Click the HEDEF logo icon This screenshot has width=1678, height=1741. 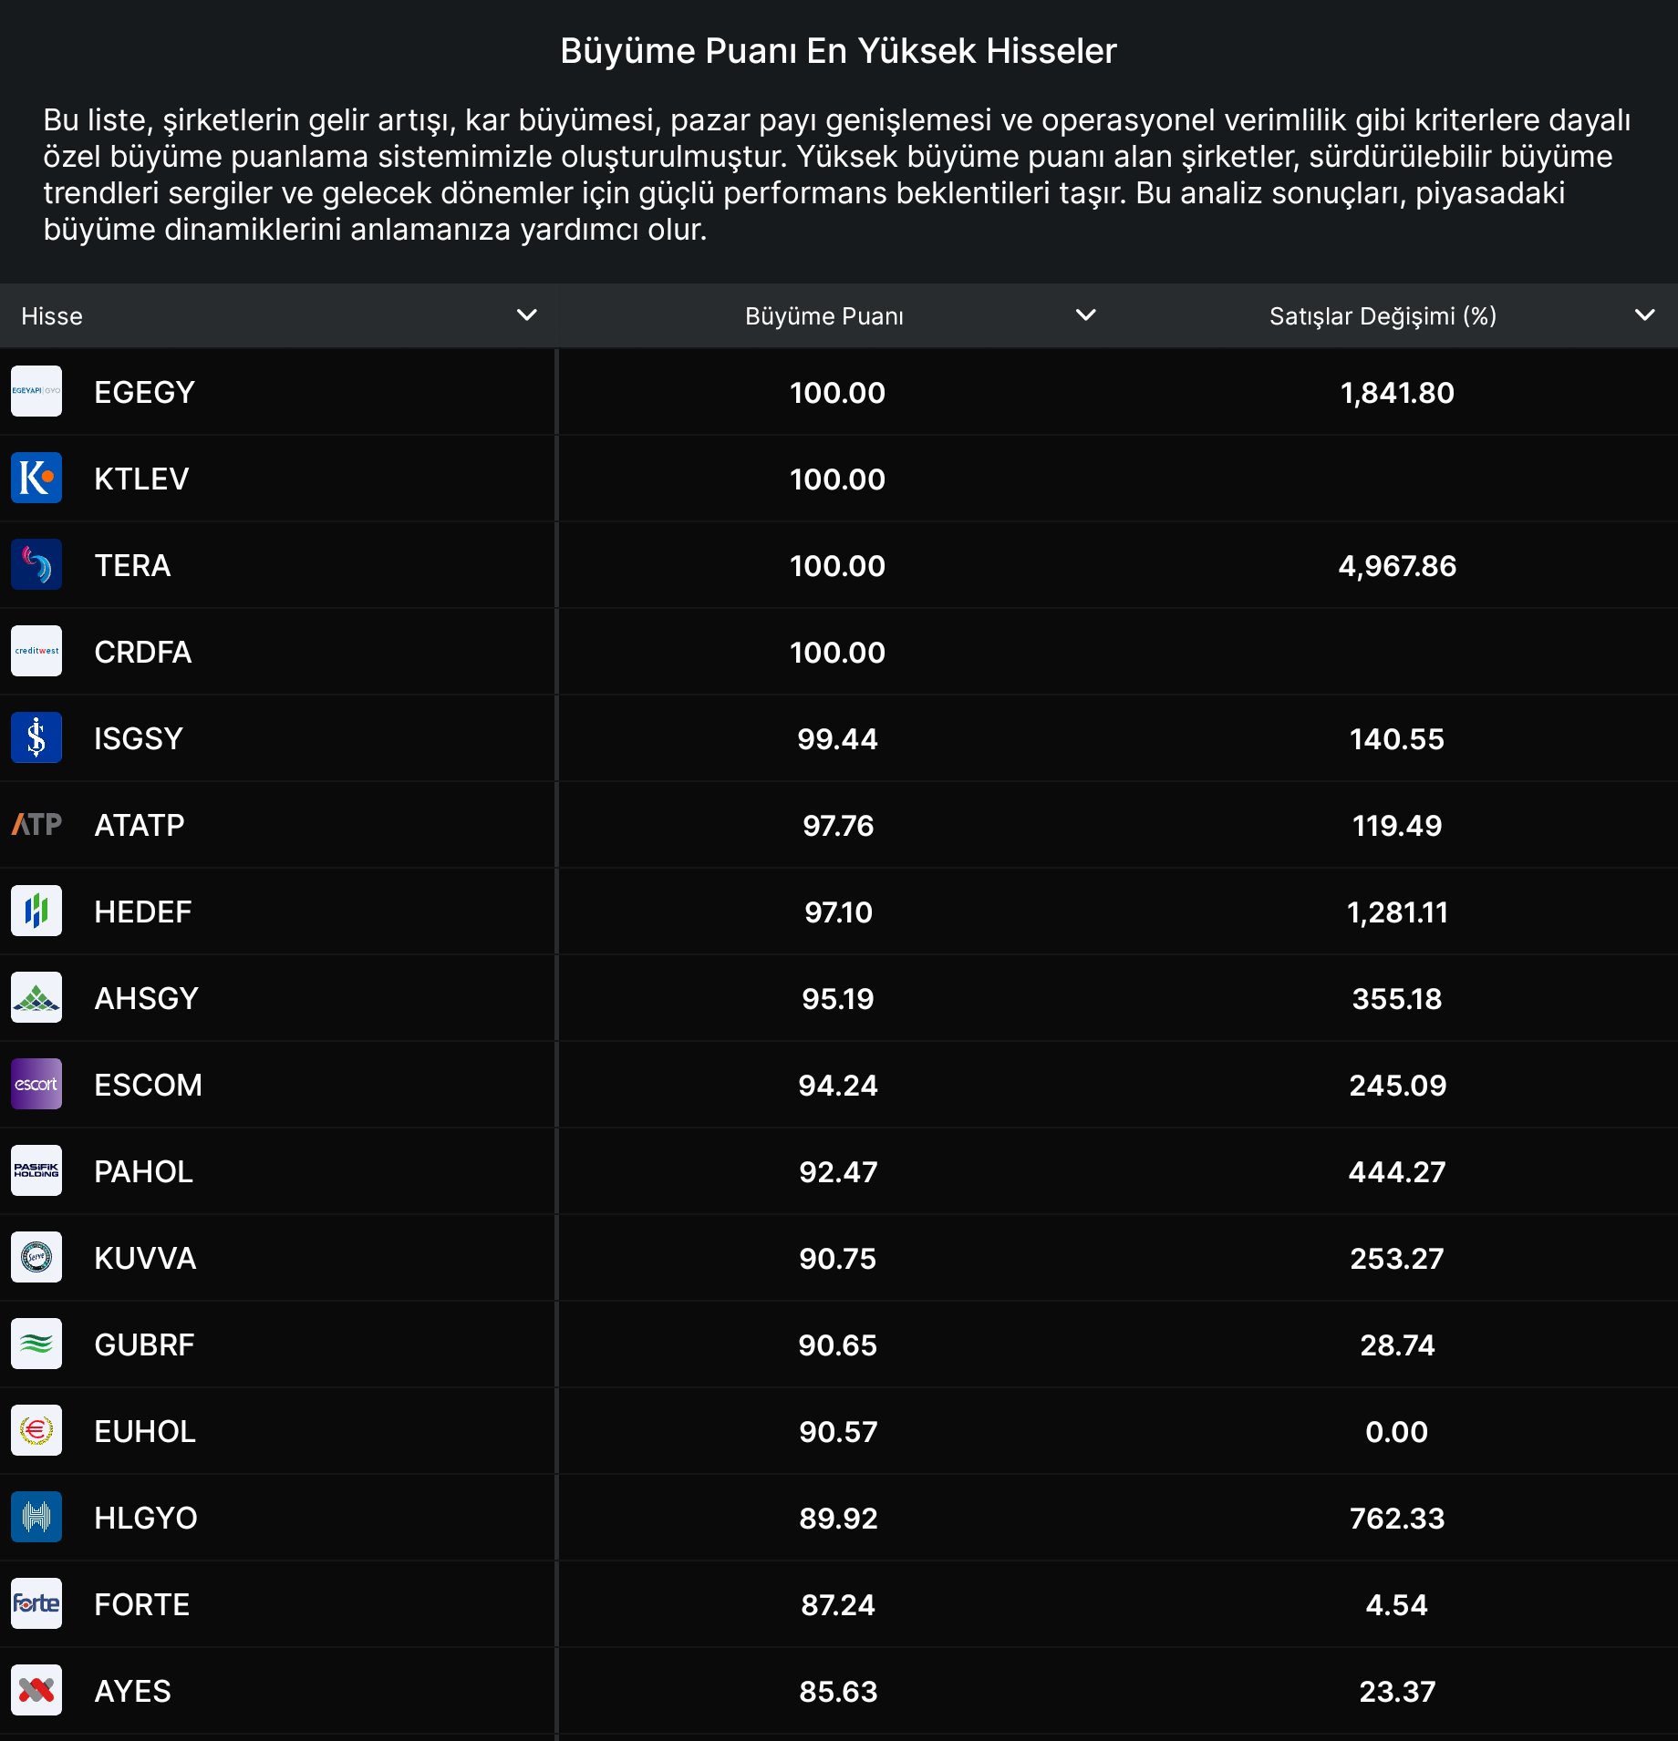36,911
